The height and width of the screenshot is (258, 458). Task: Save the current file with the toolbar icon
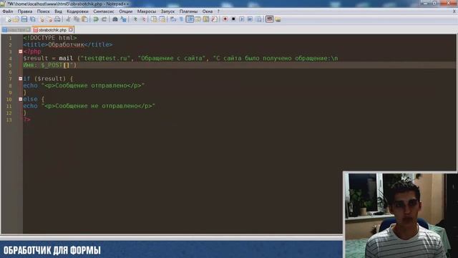coord(24,19)
